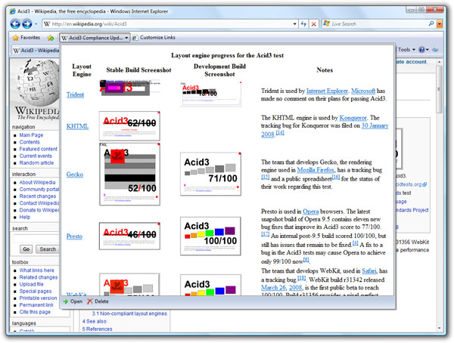
Task: Click the scrollbar down arrow
Action: click(439, 328)
